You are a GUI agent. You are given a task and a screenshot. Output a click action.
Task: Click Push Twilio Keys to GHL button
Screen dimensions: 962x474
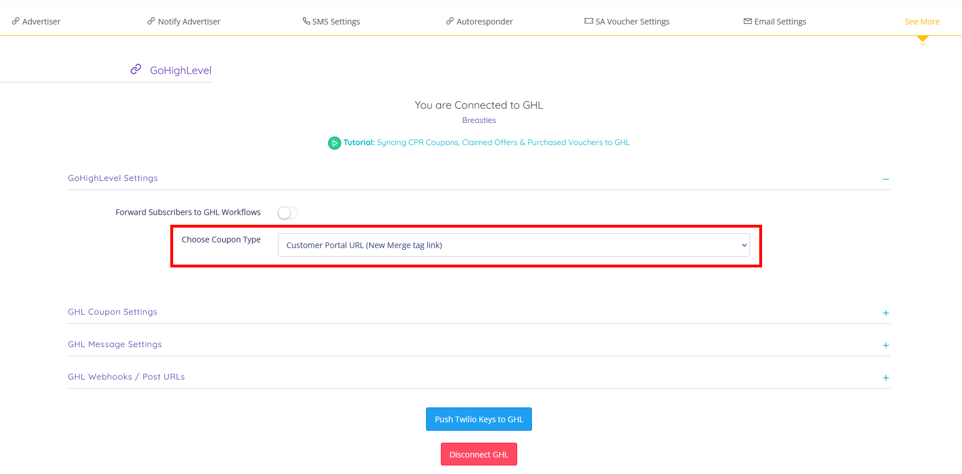478,419
